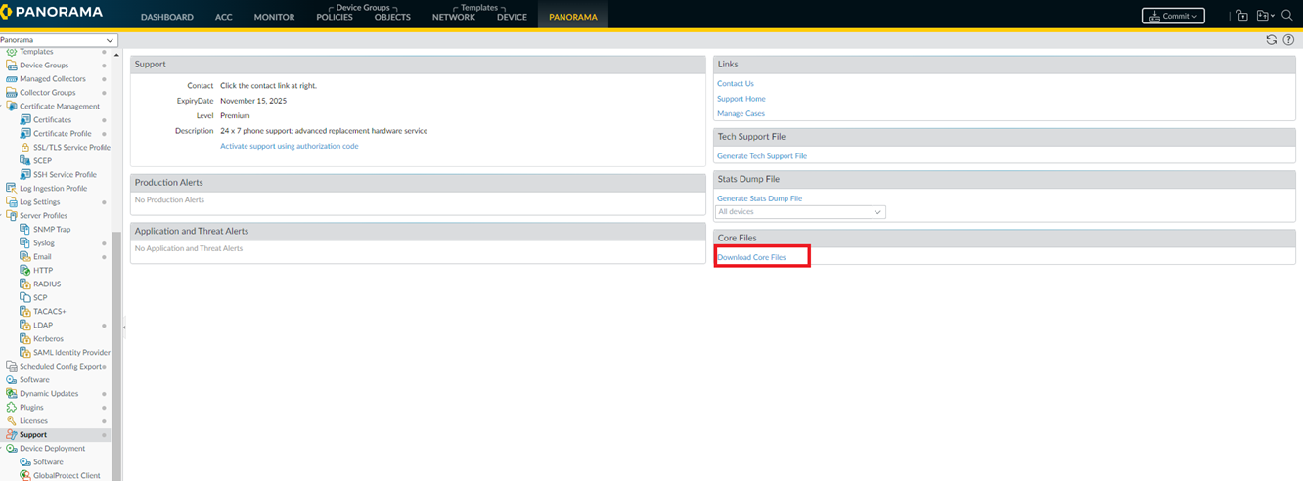Open the Panorama context dropdown in sidebar

point(59,40)
